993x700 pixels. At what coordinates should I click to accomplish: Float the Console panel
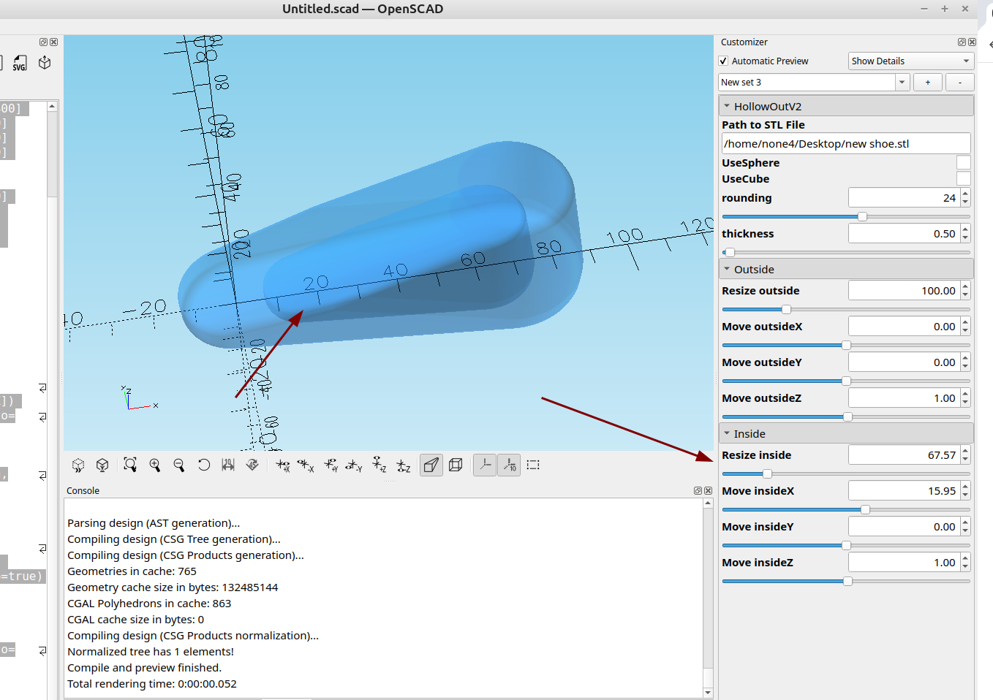(x=698, y=491)
